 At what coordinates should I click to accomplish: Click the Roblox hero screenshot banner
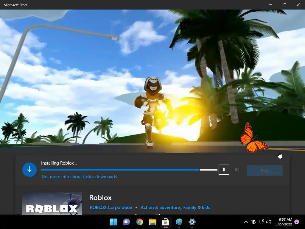[152, 81]
